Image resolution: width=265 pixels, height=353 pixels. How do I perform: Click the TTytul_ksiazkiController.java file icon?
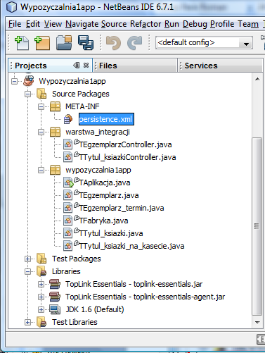click(x=67, y=157)
